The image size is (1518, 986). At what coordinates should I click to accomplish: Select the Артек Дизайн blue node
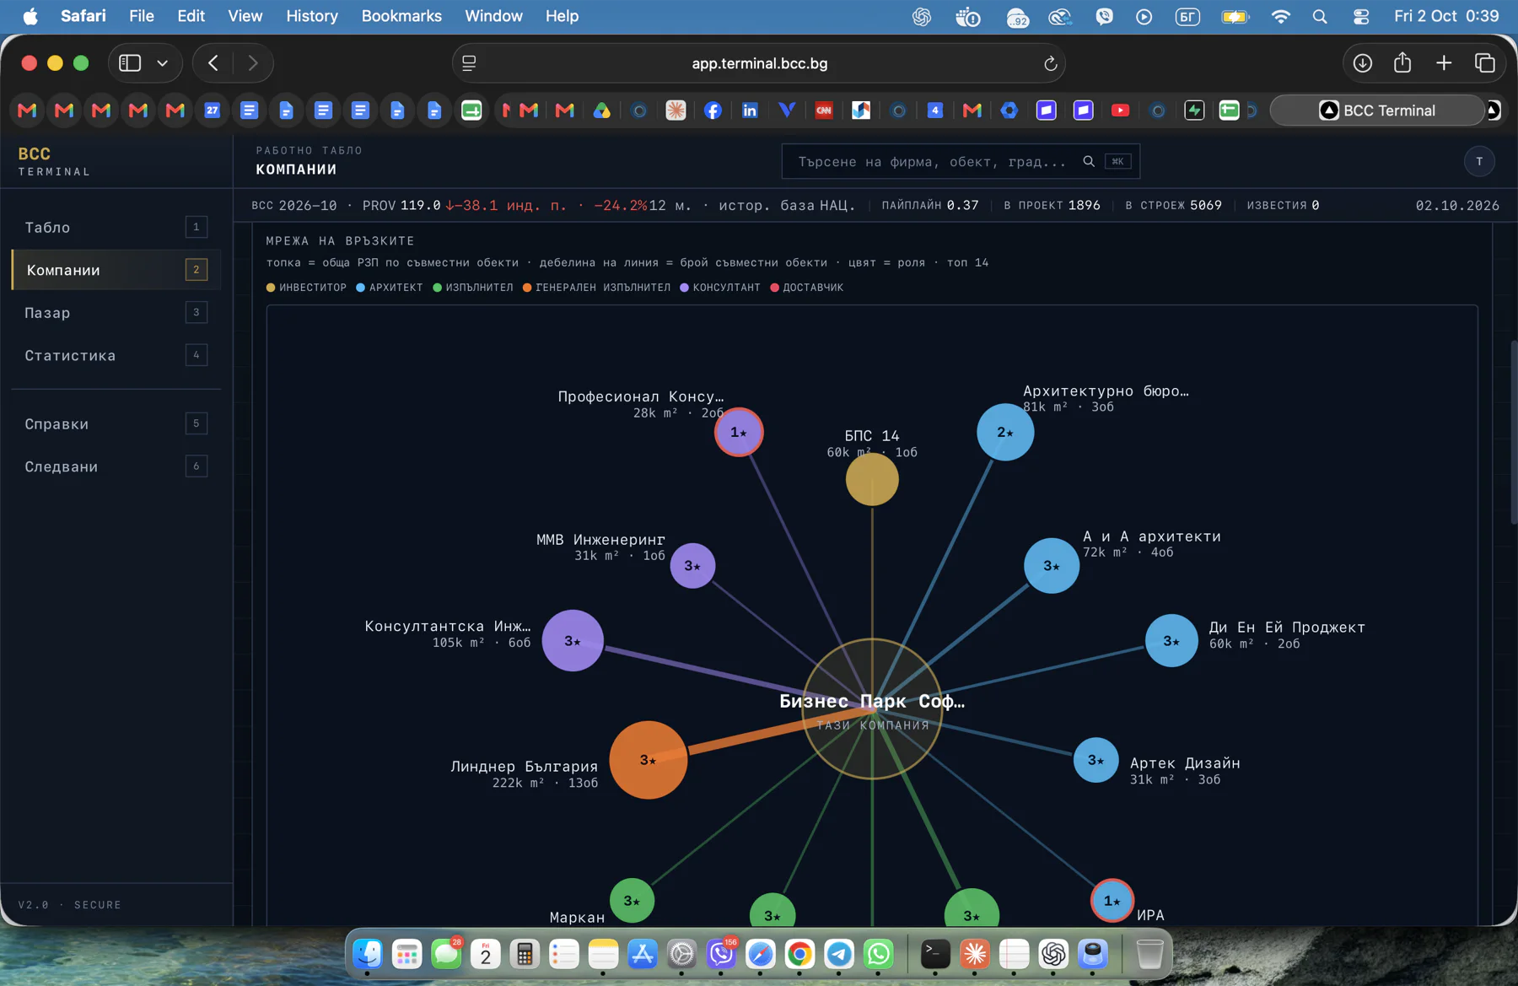pos(1095,760)
